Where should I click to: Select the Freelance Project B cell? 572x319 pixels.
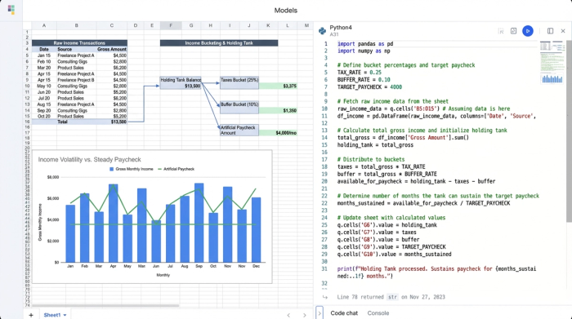tap(76, 80)
